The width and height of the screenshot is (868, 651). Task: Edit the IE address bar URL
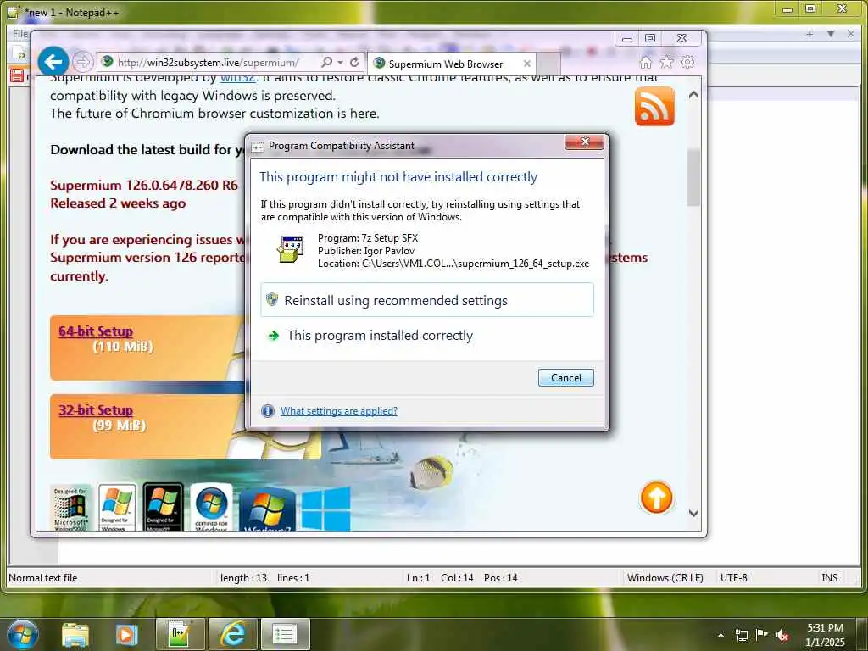coord(209,63)
